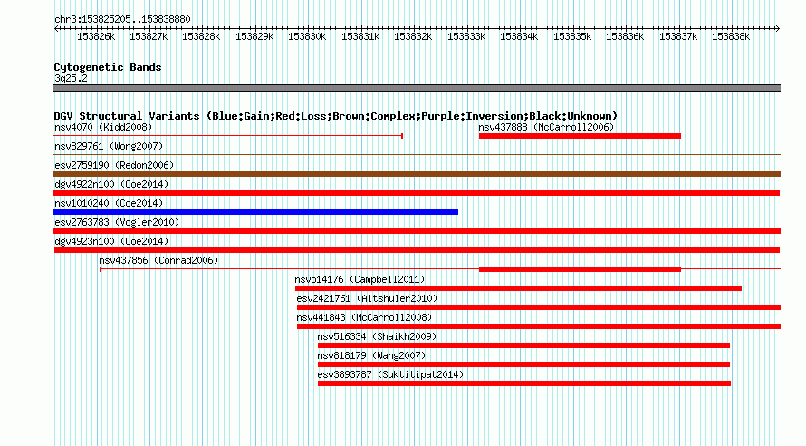Click the 153827k ruler label
Image resolution: width=806 pixels, height=446 pixels.
tap(149, 36)
